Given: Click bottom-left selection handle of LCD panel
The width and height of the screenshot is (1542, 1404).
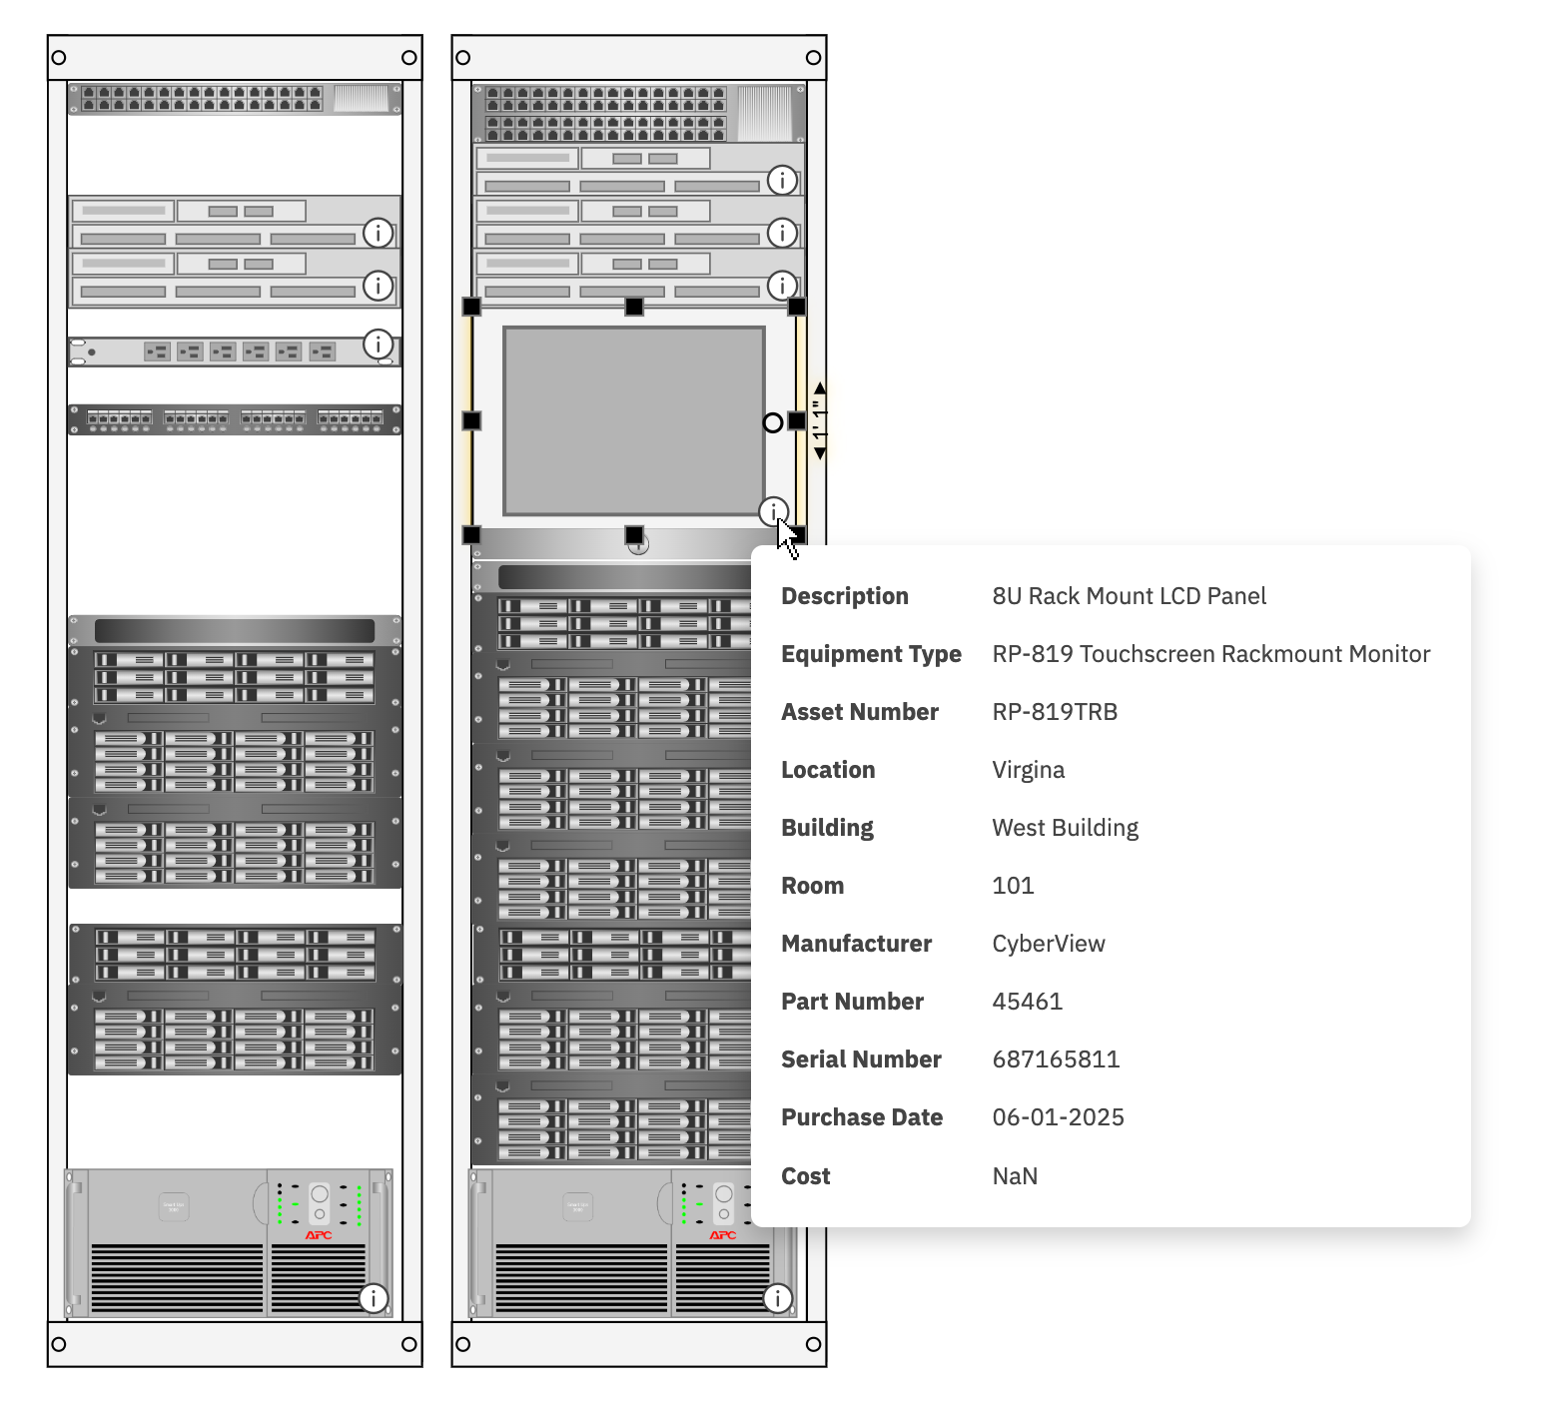Looking at the screenshot, I should pyautogui.click(x=471, y=535).
